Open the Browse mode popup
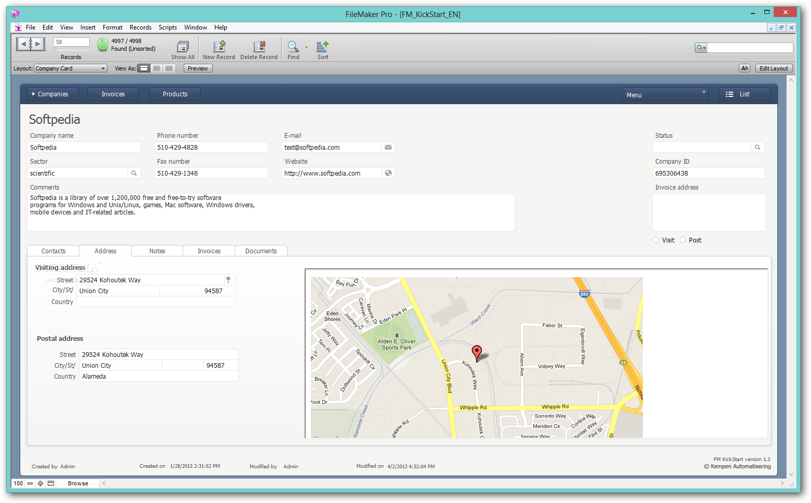The width and height of the screenshot is (811, 503). [78, 483]
